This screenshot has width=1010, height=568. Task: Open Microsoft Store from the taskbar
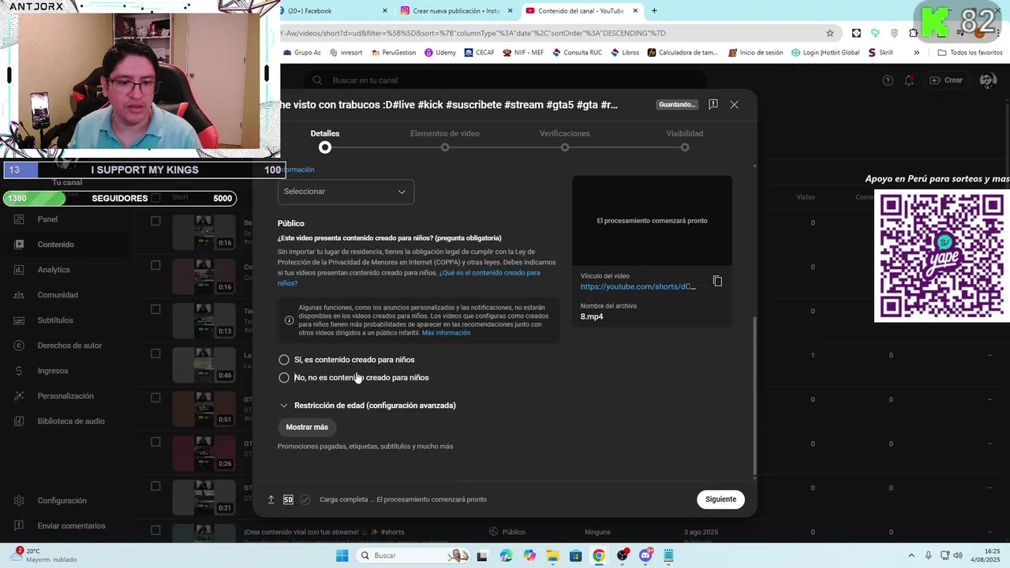point(576,555)
